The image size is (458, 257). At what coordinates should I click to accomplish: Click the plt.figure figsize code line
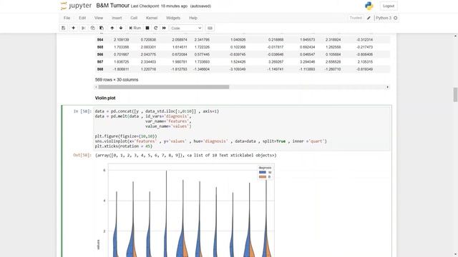126,136
